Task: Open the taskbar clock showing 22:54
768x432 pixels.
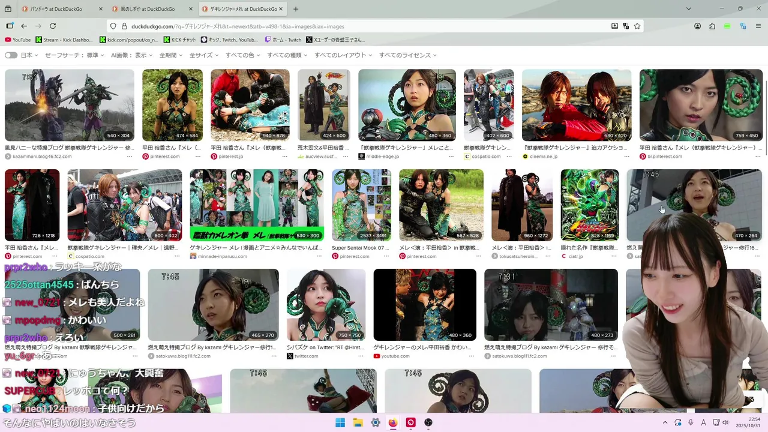Action: tap(749, 422)
